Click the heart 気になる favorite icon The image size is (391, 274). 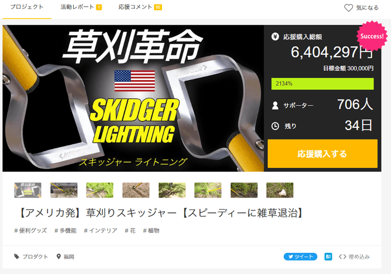point(349,8)
